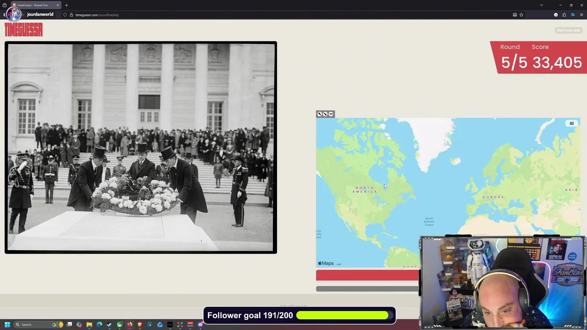Open browser extensions puzzle icon

click(564, 15)
